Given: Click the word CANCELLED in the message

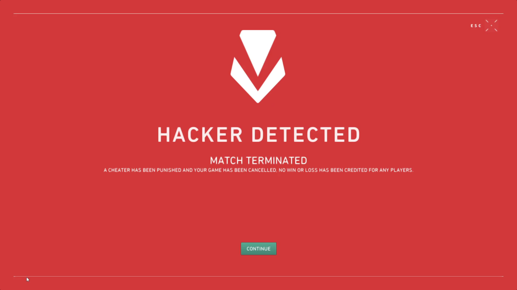Looking at the screenshot, I should point(262,170).
